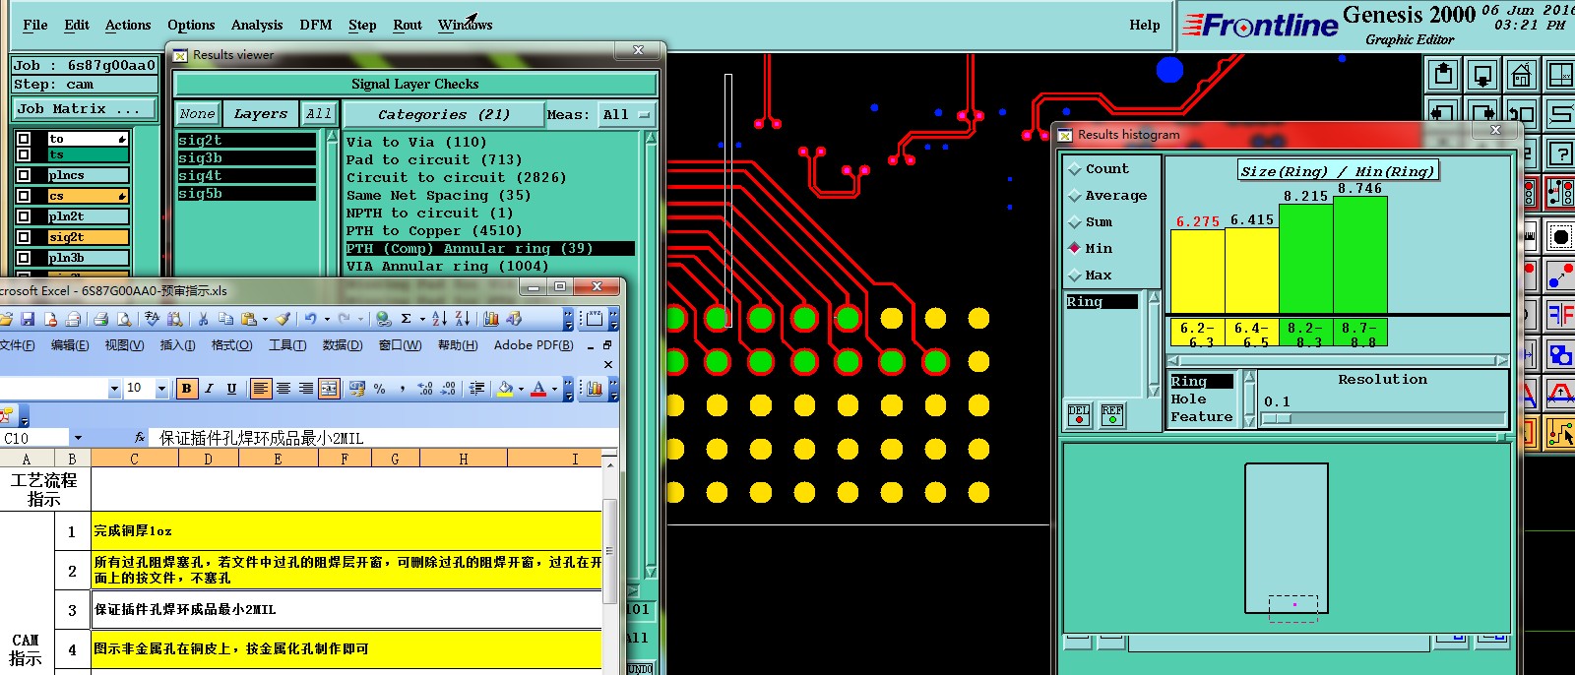The width and height of the screenshot is (1575, 675).
Task: Open the Actions menu in Genesis
Action: 128,26
